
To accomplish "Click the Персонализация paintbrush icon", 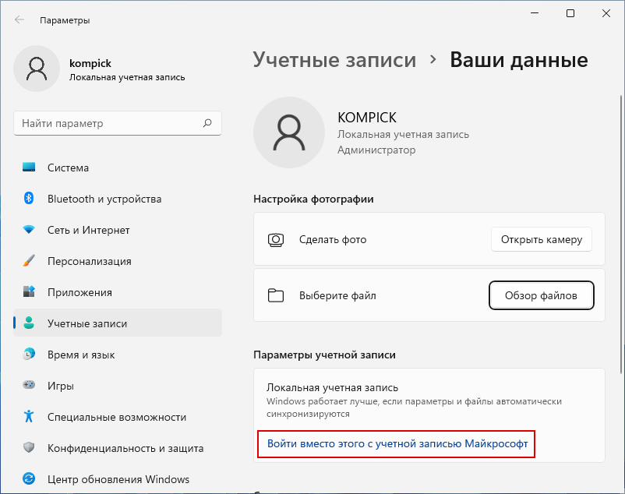I will pos(29,260).
